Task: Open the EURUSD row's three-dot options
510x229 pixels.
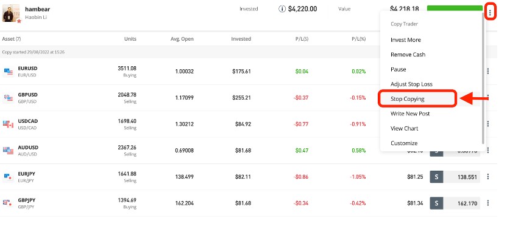Action: 488,71
